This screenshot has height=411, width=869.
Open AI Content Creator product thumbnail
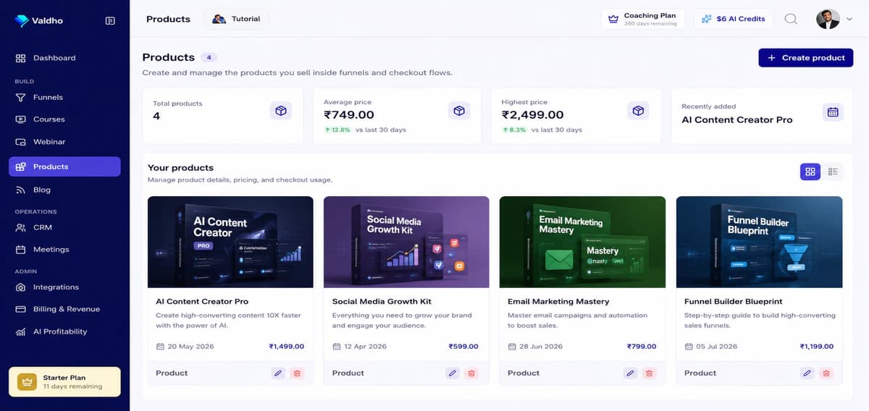[x=230, y=242]
